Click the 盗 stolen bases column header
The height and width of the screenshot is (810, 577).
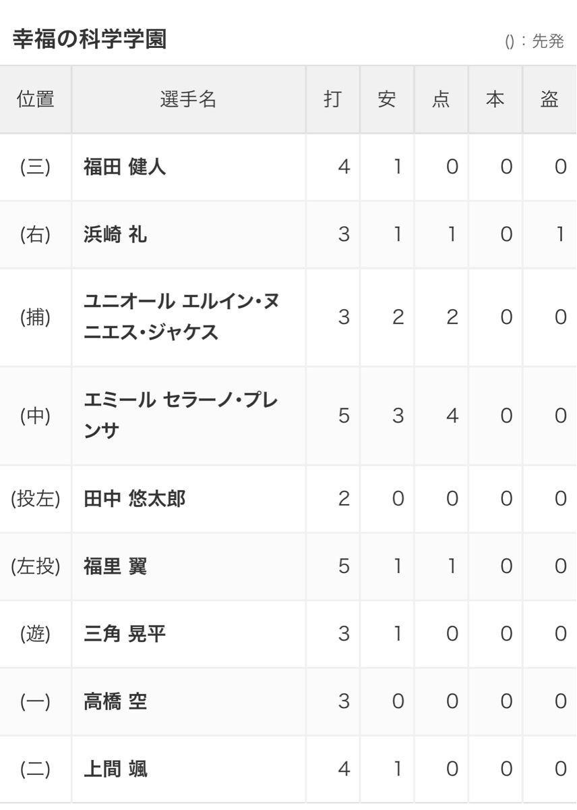[549, 99]
